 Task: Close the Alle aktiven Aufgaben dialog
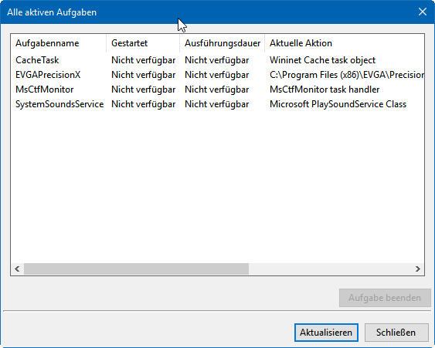pos(422,12)
